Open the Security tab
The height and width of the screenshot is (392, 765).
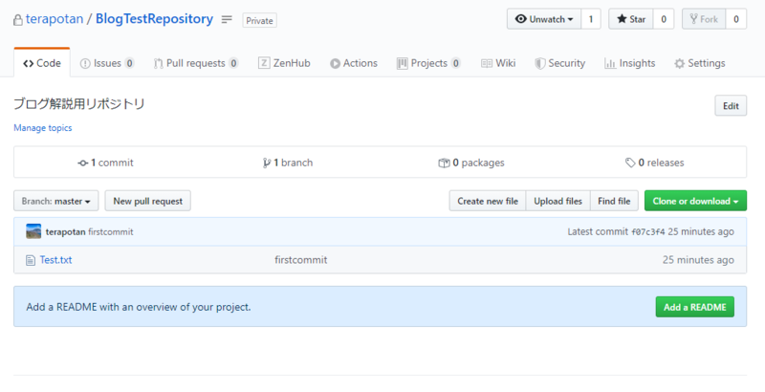click(x=560, y=63)
